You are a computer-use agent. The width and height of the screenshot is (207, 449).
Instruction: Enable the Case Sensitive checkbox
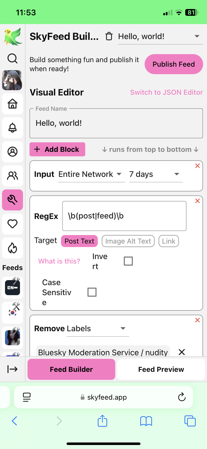tap(92, 292)
